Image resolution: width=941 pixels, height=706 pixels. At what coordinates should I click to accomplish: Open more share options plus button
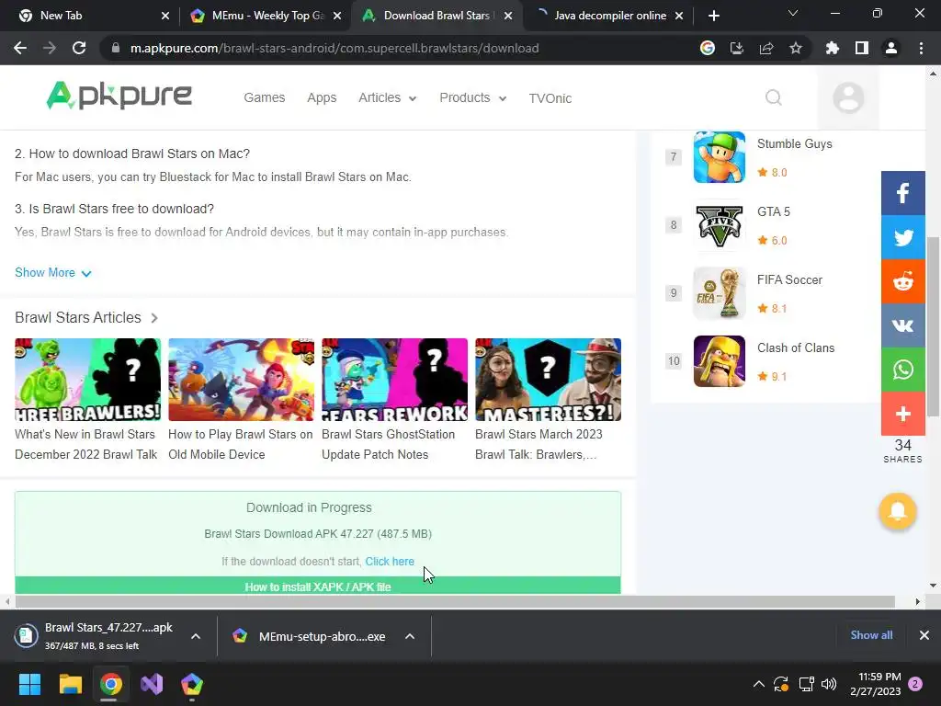click(903, 414)
